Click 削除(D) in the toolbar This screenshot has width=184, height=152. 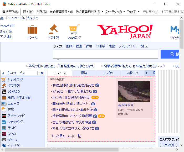click(42, 12)
